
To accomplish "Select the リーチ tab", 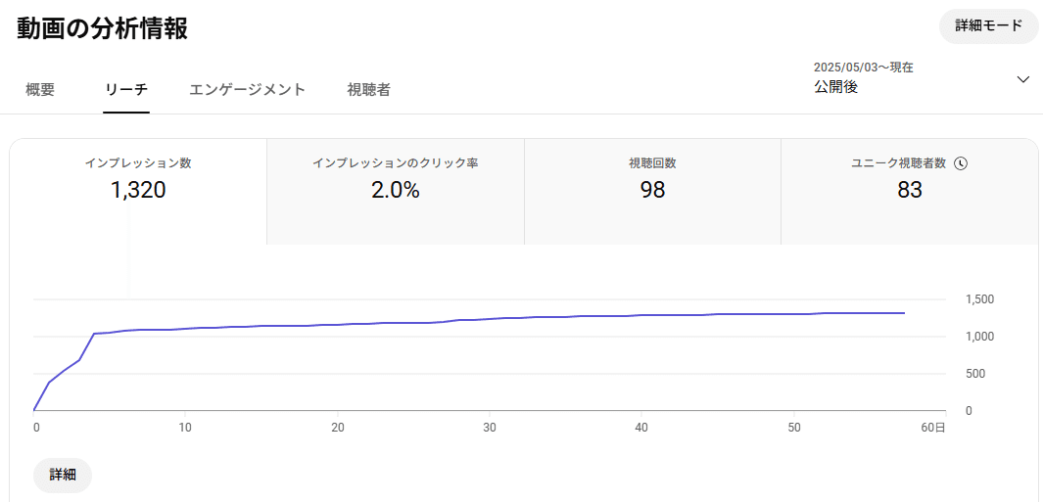I will [126, 90].
